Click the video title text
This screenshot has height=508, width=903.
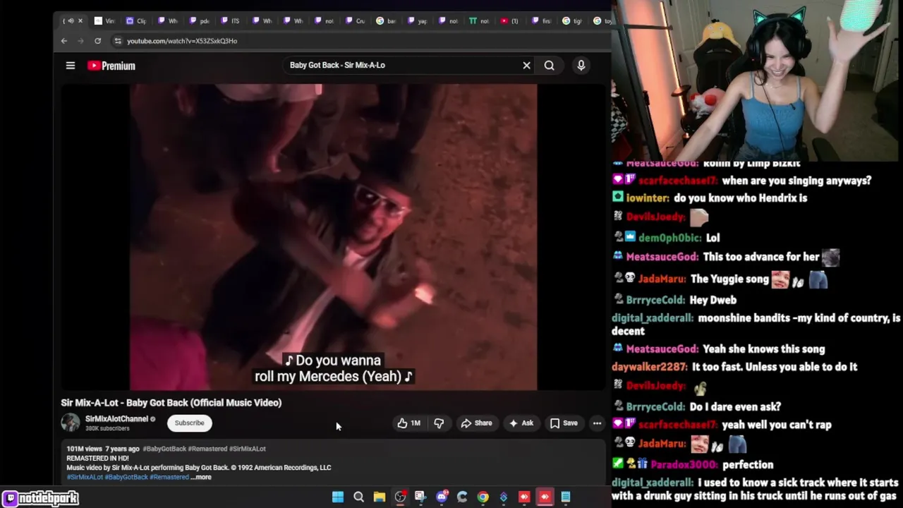coord(171,403)
